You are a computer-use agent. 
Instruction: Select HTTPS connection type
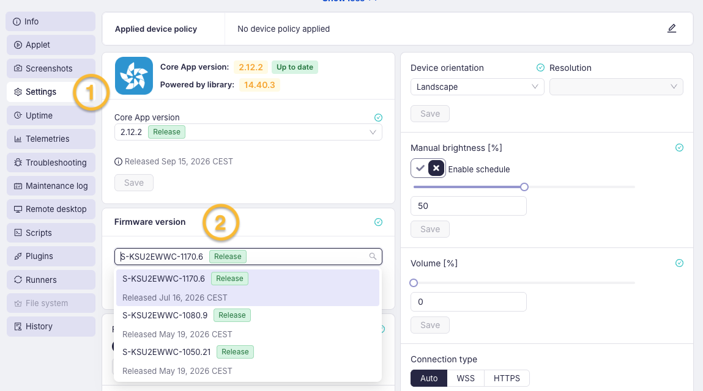pos(507,378)
